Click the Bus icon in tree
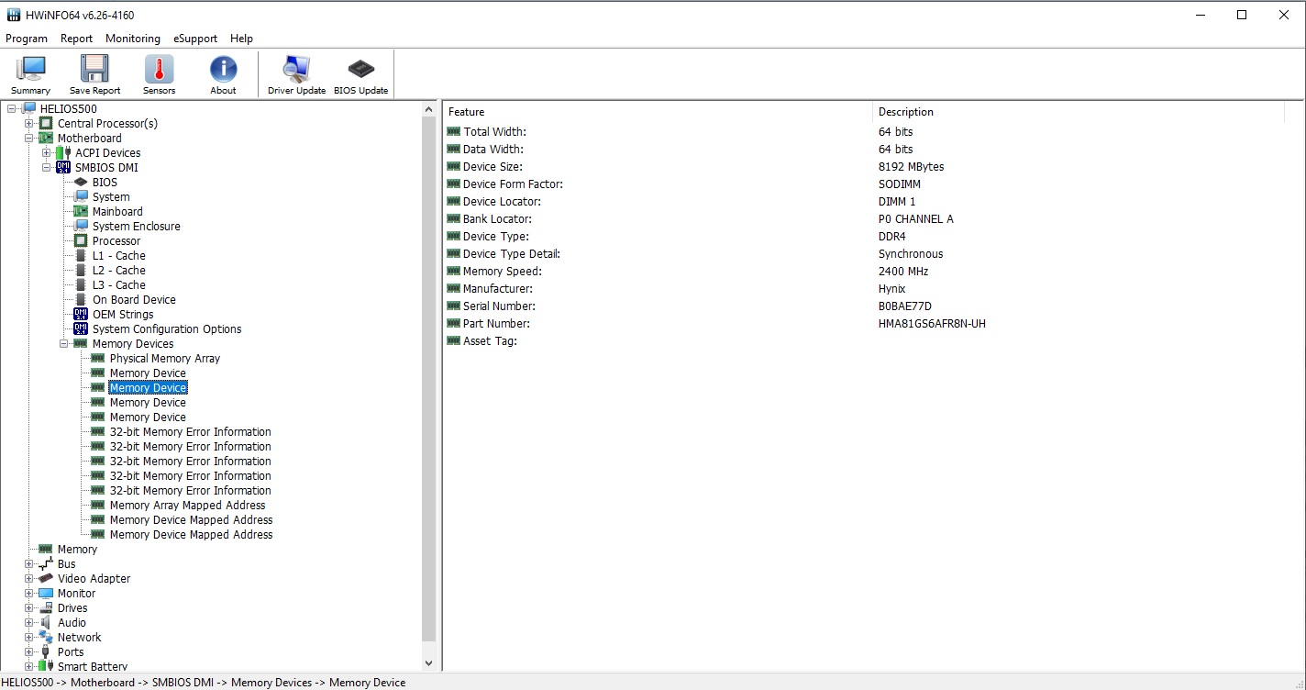Viewport: 1306px width, 690px height. coord(46,564)
